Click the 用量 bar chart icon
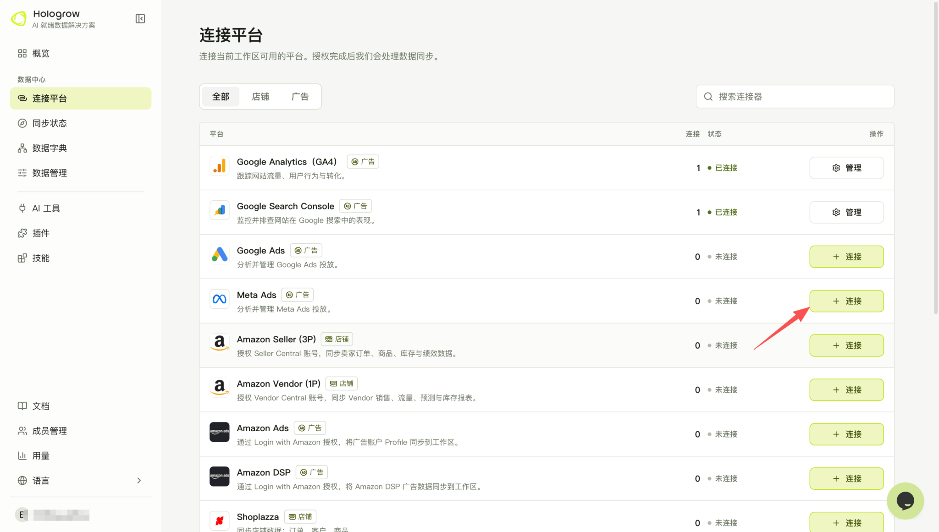This screenshot has height=532, width=939. tap(22, 455)
